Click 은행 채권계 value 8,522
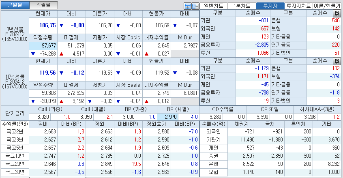Screen dimensions: 343x178 click(x=249, y=164)
